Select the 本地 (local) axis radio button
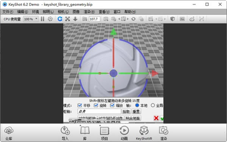Screen dimensions: 227x142 coord(137,105)
